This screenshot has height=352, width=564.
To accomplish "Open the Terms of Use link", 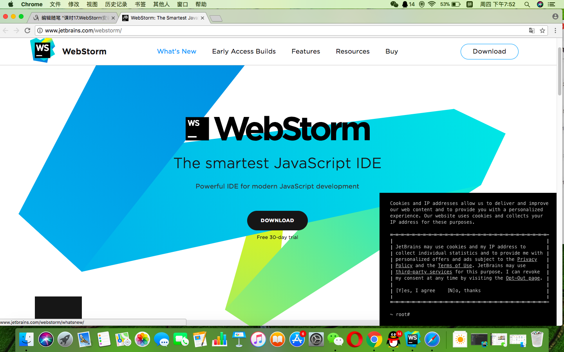I will point(455,266).
